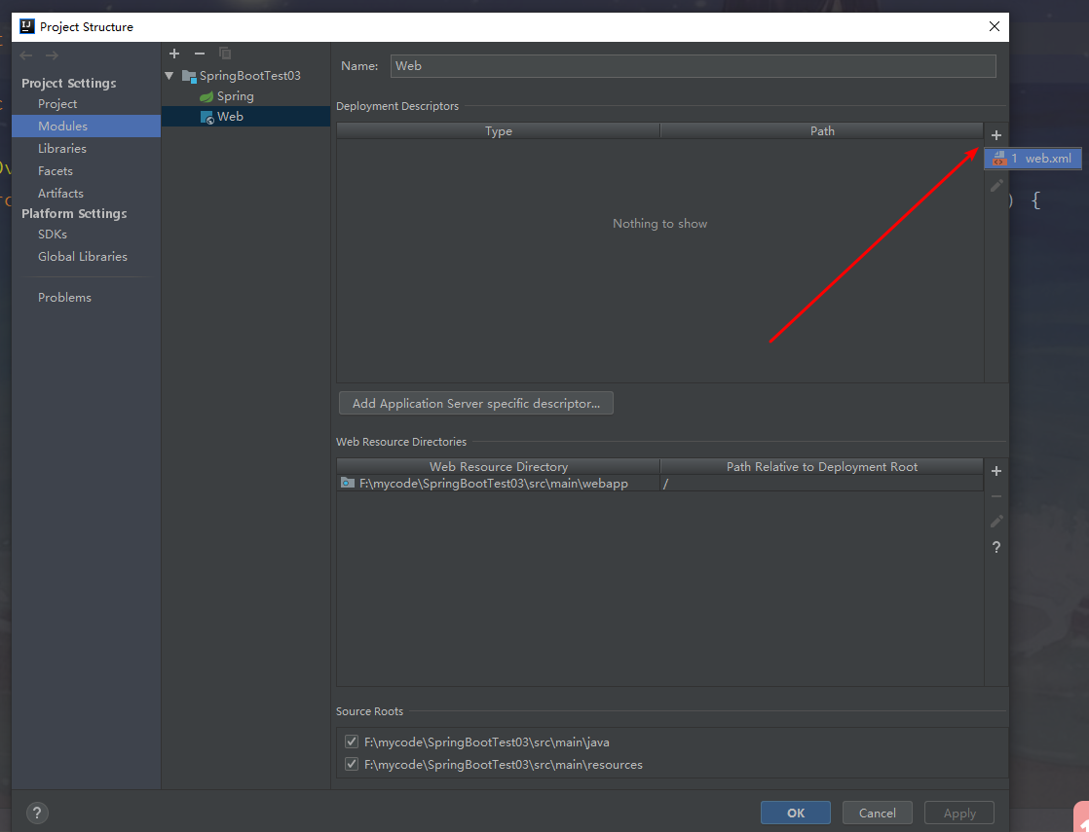Image resolution: width=1089 pixels, height=832 pixels.
Task: Click the F:\mycode\SpringBootTest03\src\main\java path text
Action: [487, 742]
